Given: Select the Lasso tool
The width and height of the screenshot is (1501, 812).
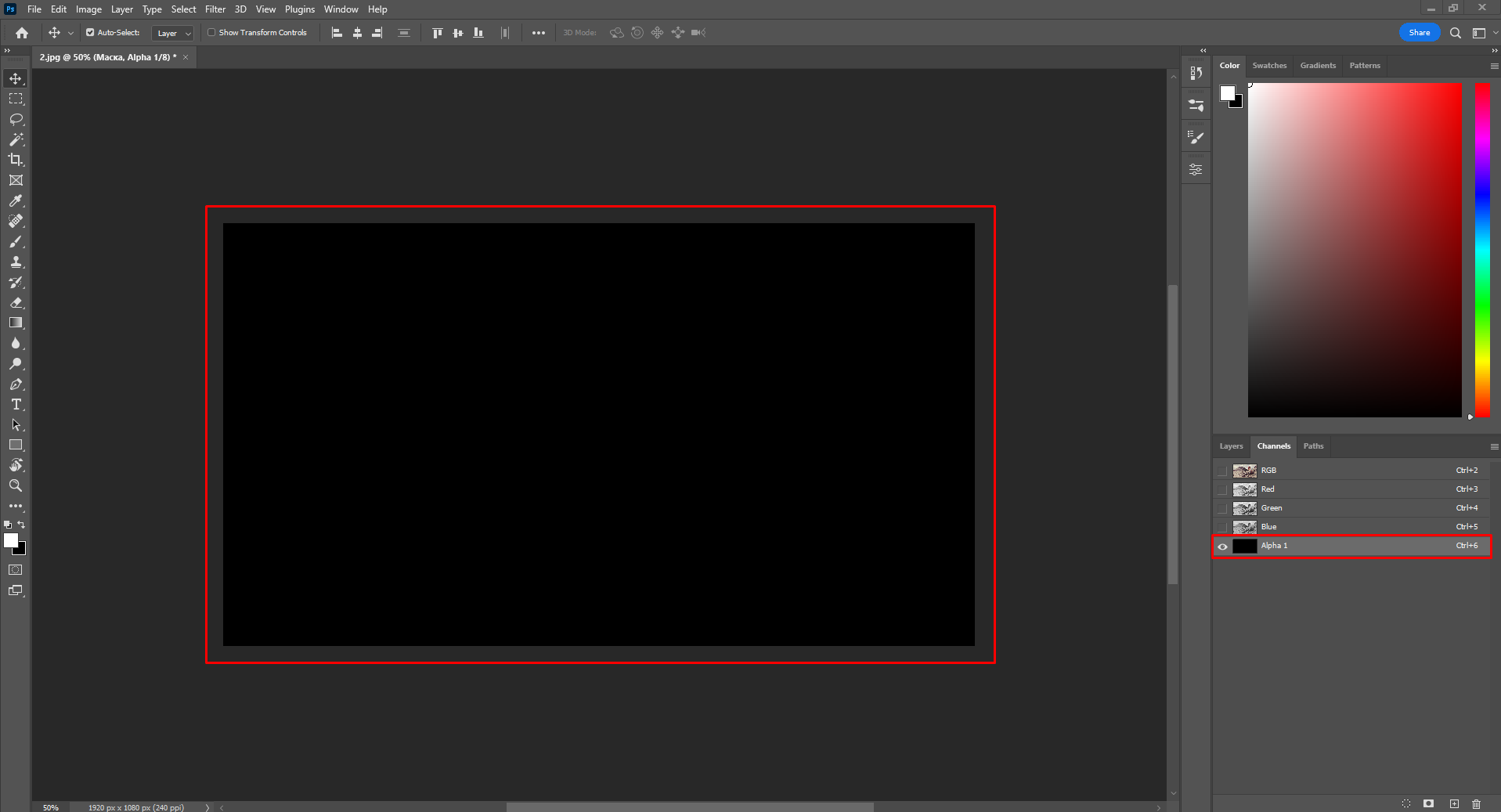Looking at the screenshot, I should (16, 119).
